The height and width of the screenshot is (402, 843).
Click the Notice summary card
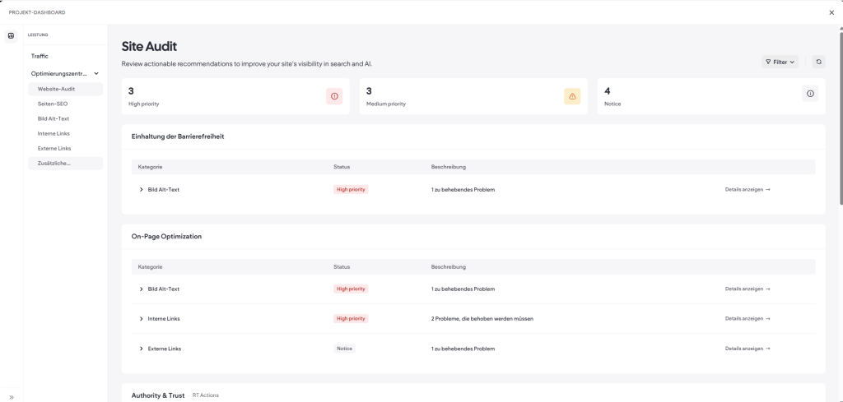(x=711, y=96)
